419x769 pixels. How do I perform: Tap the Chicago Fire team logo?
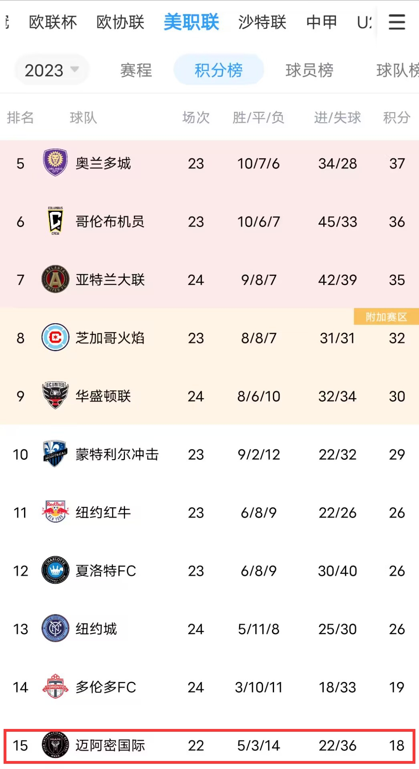[x=55, y=337]
